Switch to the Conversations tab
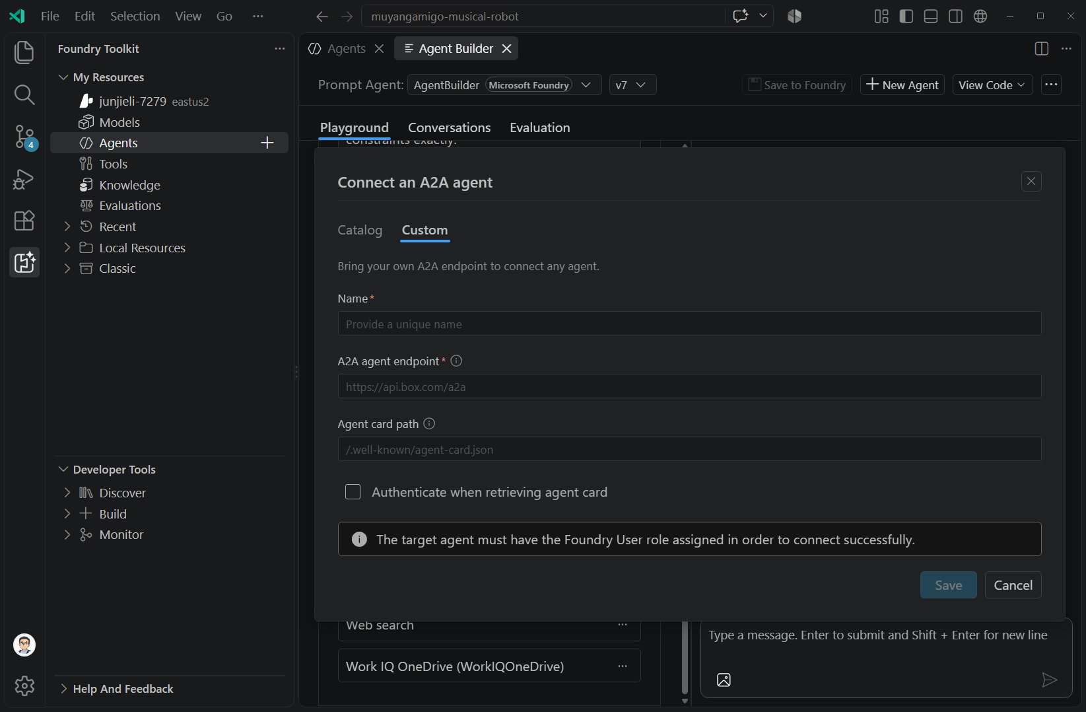Screen dimensions: 1086x712 (450, 127)
